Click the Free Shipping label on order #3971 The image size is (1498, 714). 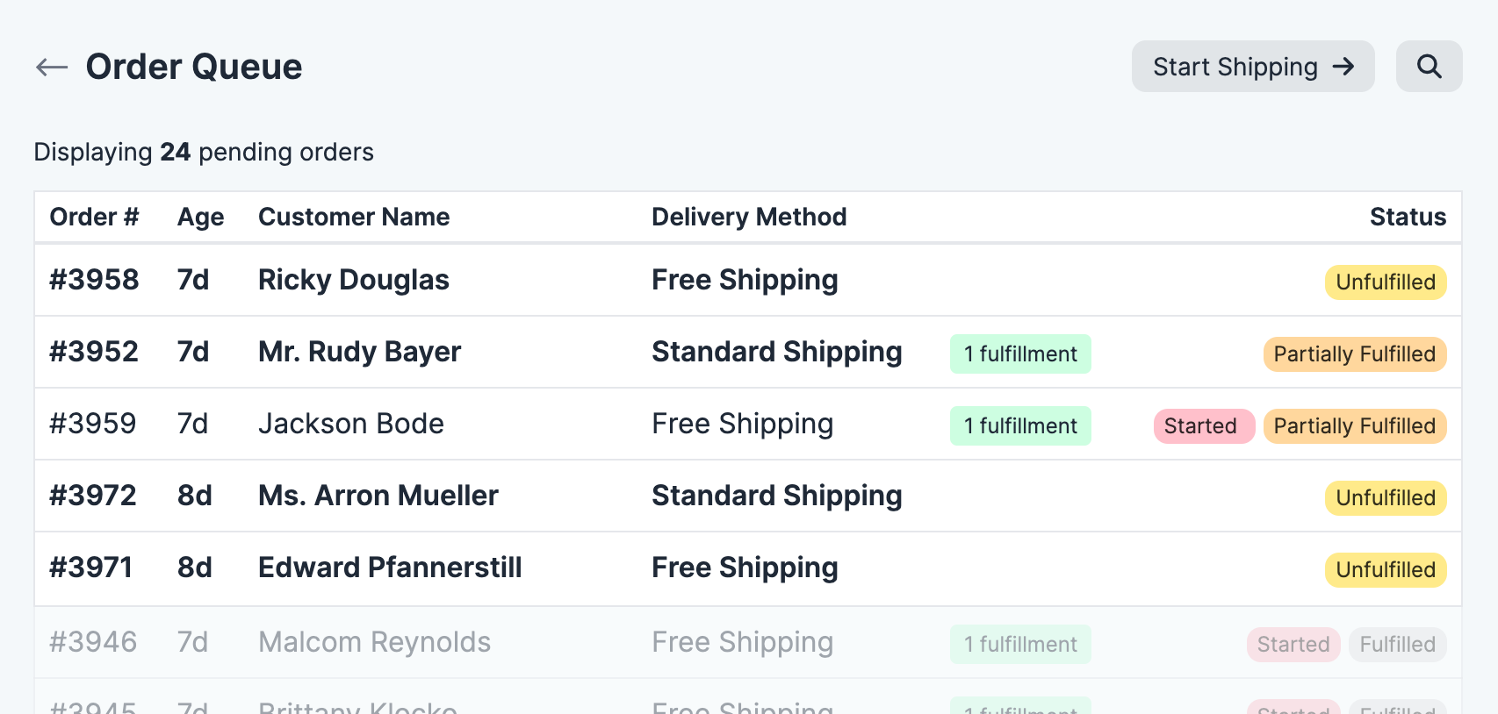(x=745, y=568)
